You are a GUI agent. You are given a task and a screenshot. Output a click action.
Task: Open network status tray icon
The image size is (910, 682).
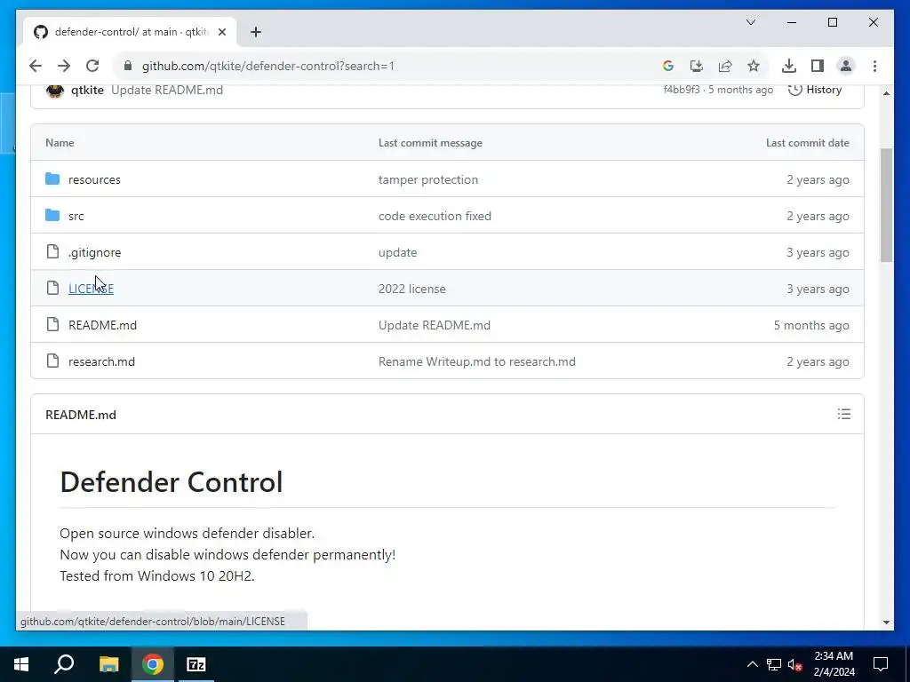[774, 664]
